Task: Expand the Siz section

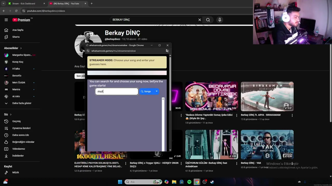Action: 8,114
